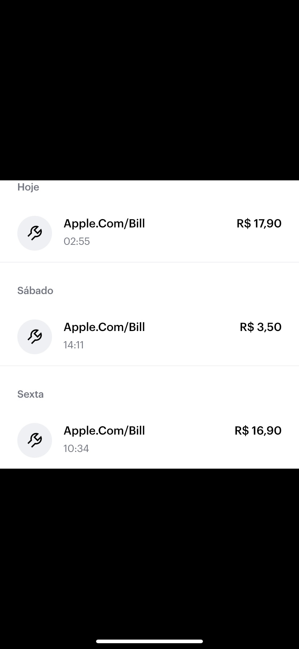
Task: Tap the R$ 16,90 amount
Action: pos(258,431)
